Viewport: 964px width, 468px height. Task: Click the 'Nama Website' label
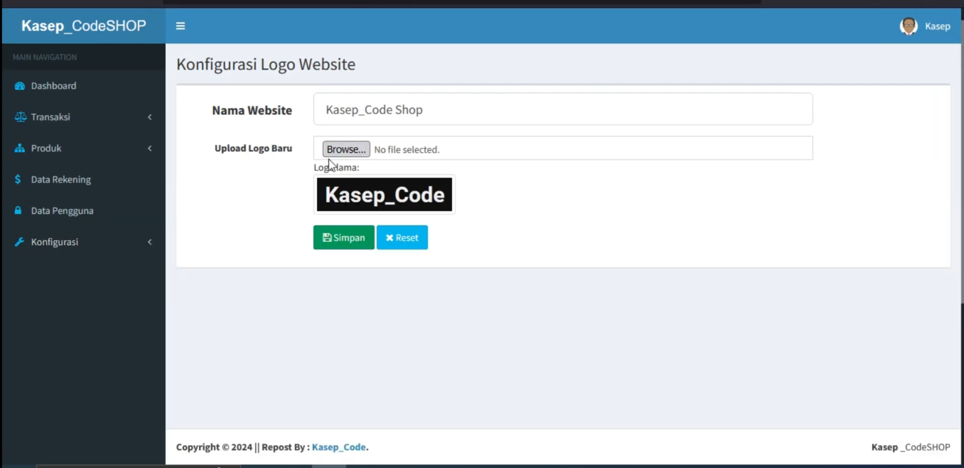pos(252,110)
